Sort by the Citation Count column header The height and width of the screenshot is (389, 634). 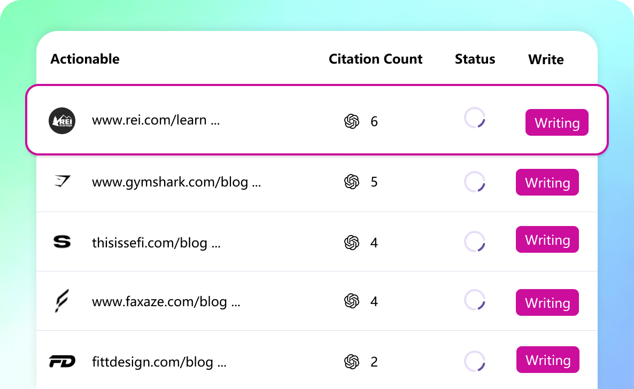[375, 59]
